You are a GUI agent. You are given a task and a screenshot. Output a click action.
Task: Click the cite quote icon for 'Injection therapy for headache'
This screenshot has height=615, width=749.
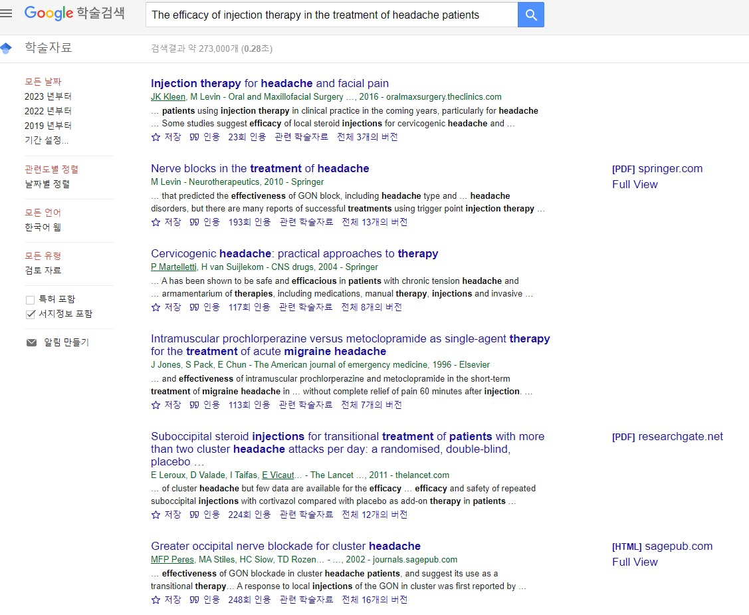[195, 137]
